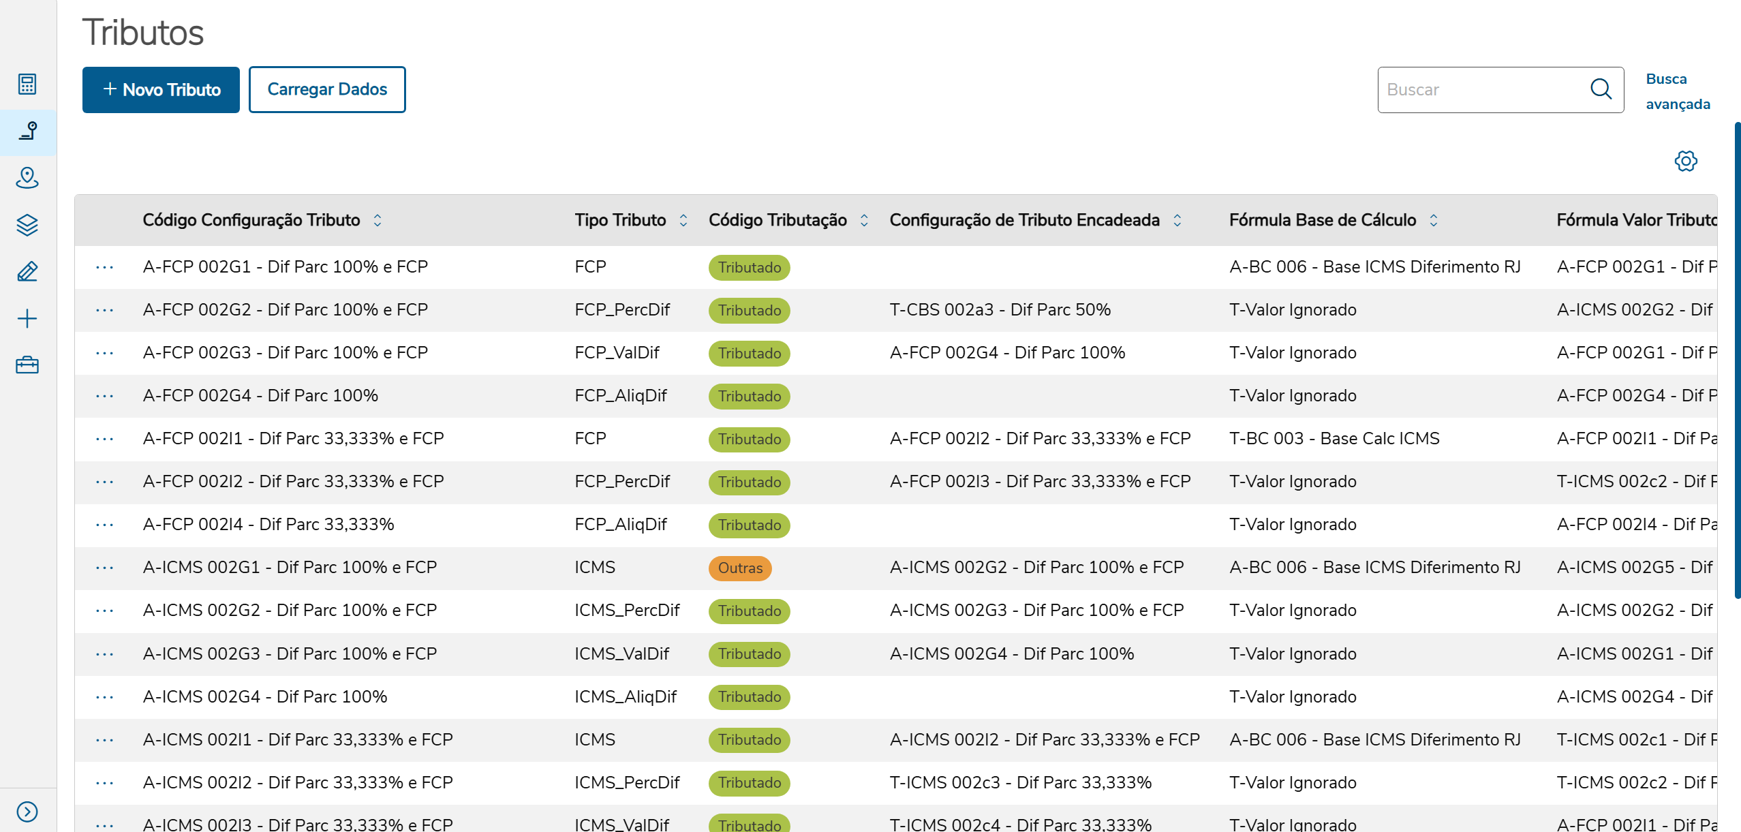The width and height of the screenshot is (1741, 832).
Task: Open the map pin location sidebar icon
Action: point(27,178)
